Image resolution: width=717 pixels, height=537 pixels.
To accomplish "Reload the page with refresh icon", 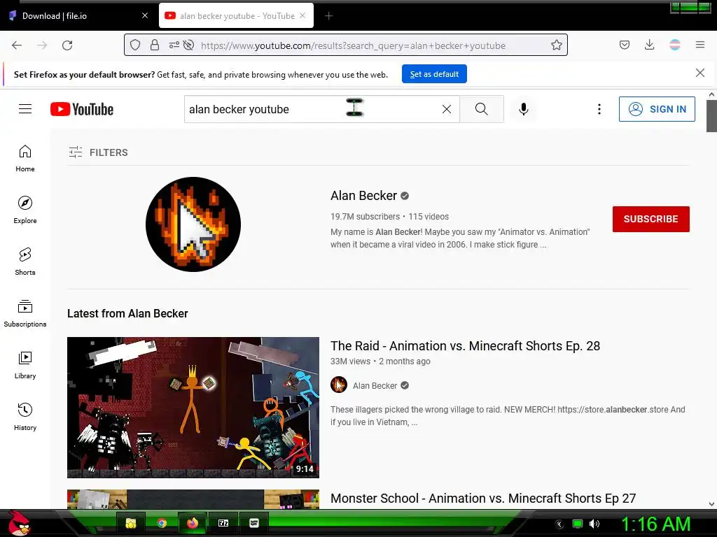I will click(67, 45).
